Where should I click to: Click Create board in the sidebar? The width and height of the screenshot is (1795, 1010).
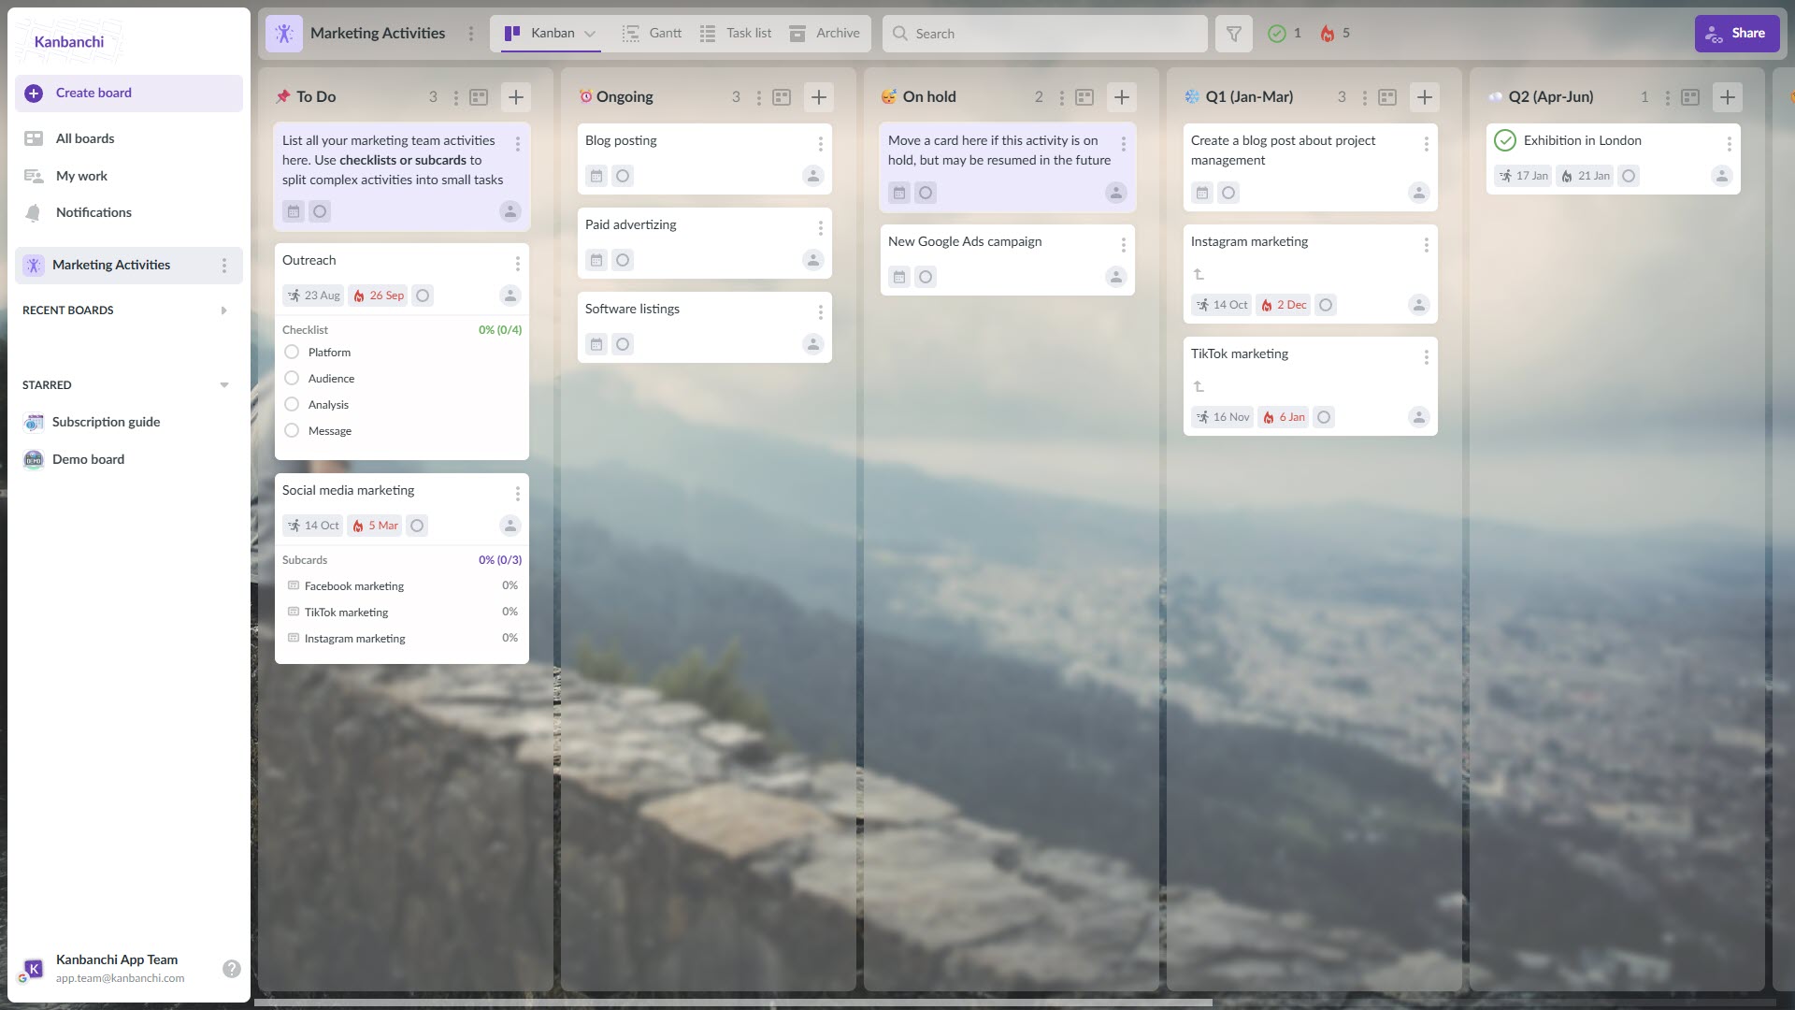click(x=93, y=93)
